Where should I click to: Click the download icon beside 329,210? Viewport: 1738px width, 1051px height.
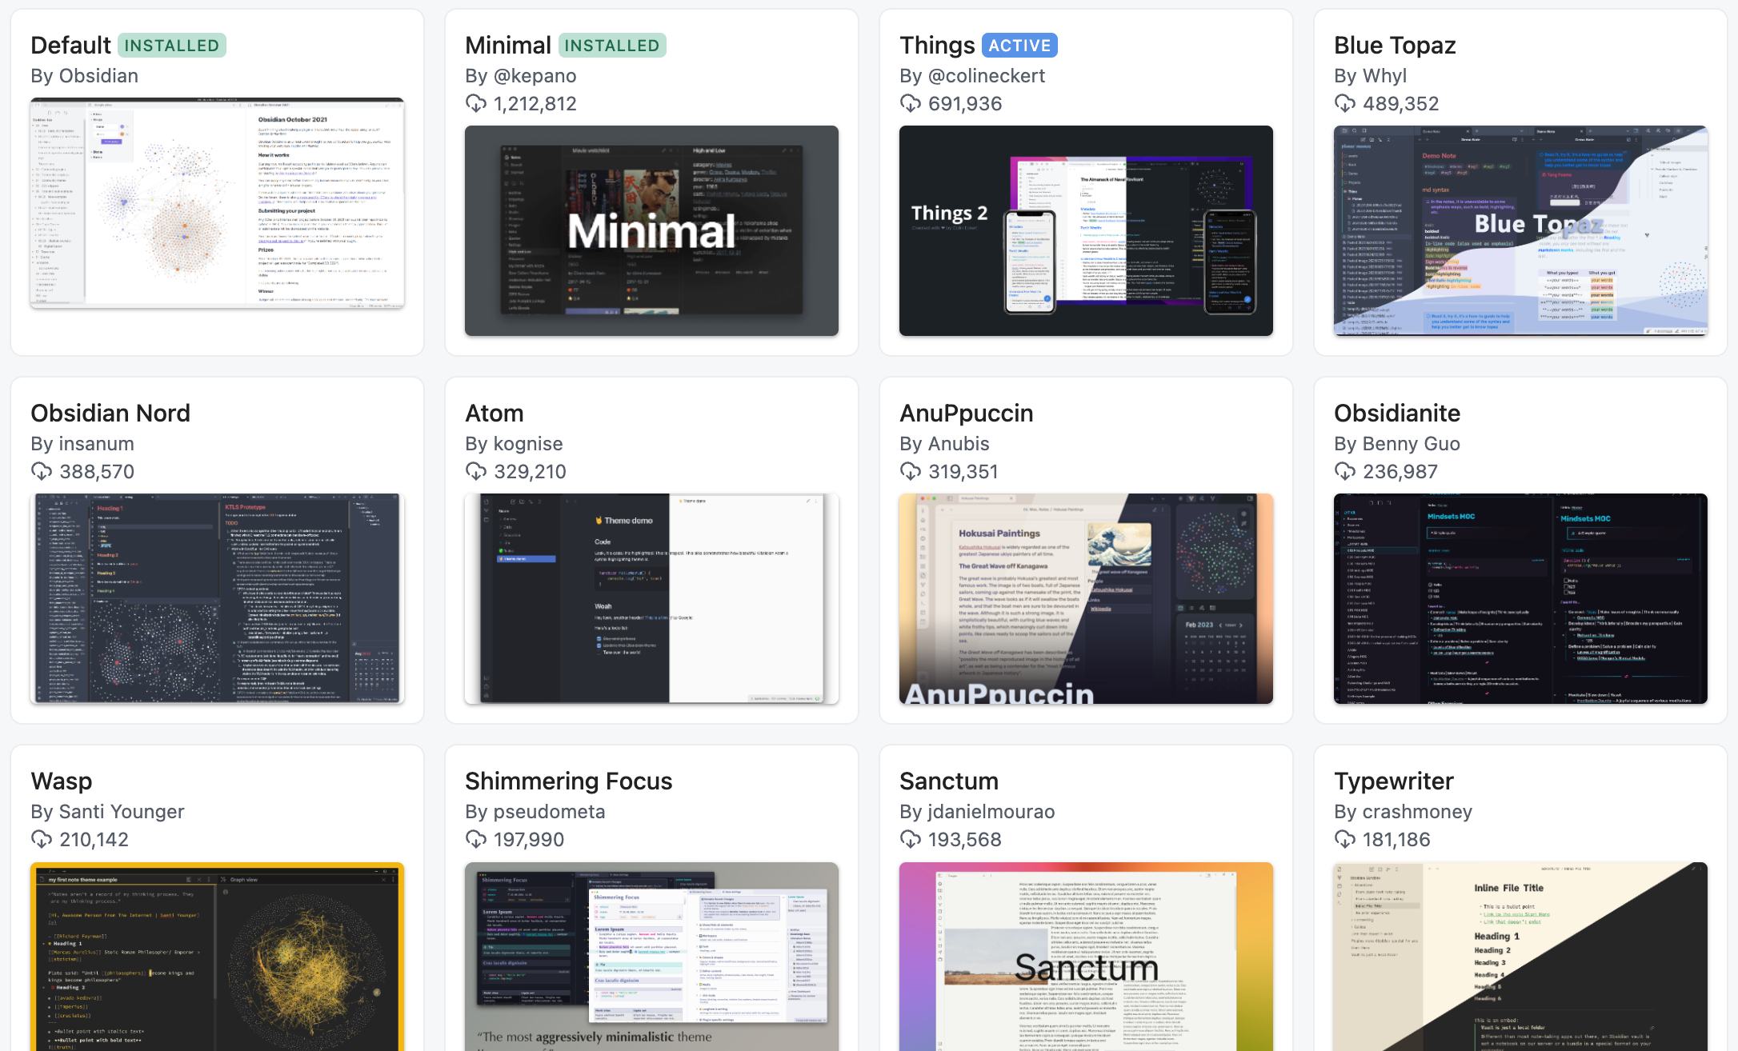click(x=476, y=471)
